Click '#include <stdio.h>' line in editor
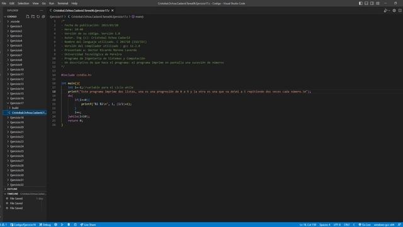 pos(76,75)
